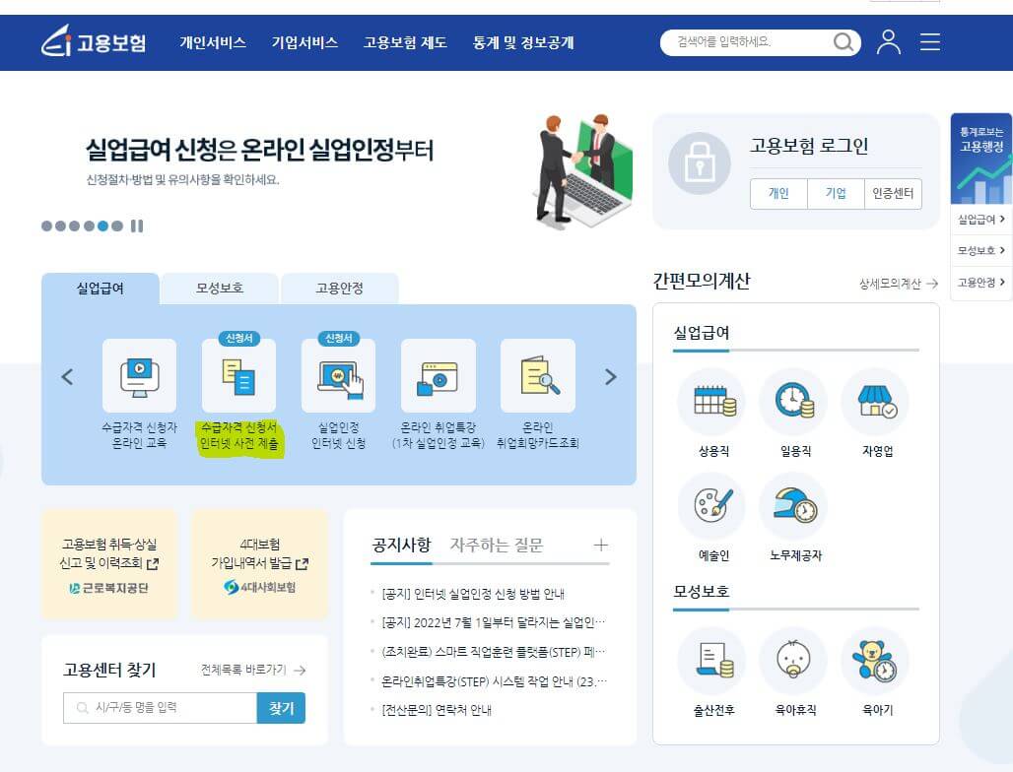Open notice 온라인취업특강(STEP) 시스템 작업 안내
The width and height of the screenshot is (1013, 772).
494,681
